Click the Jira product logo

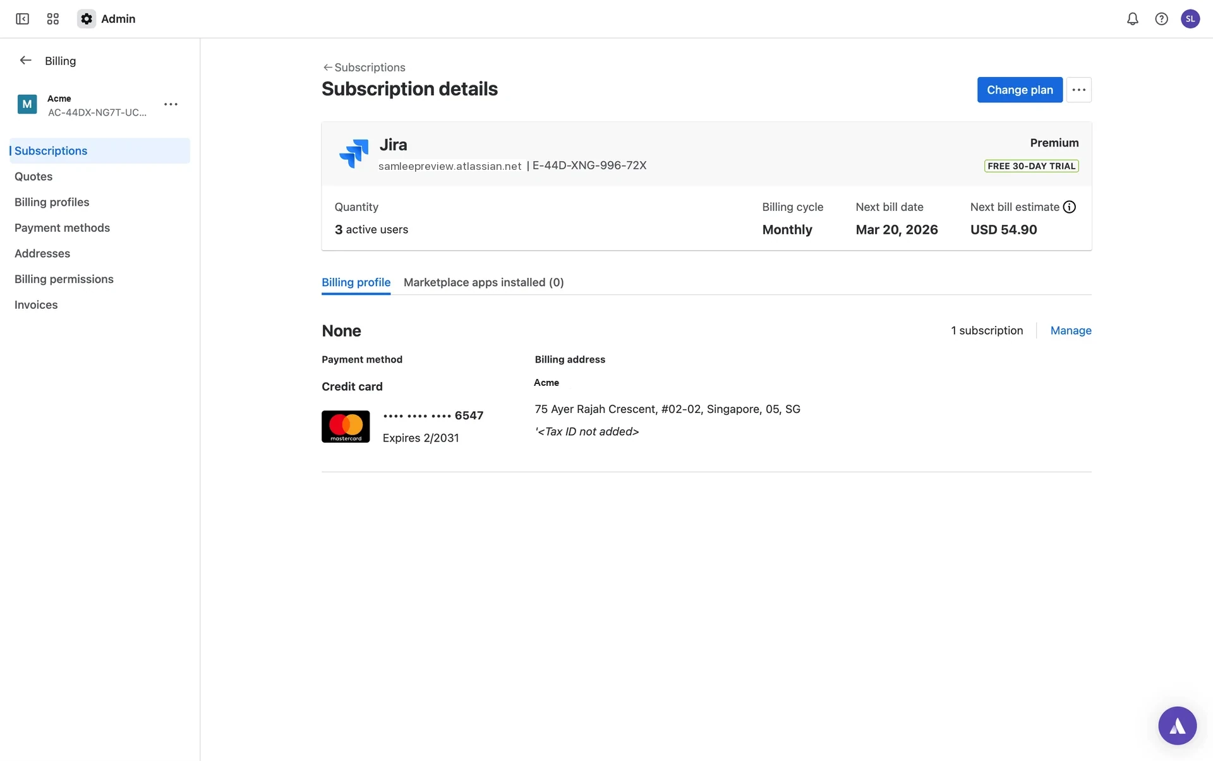354,153
